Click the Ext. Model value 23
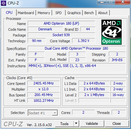131x129 pixels. pyautogui.click(x=77, y=60)
